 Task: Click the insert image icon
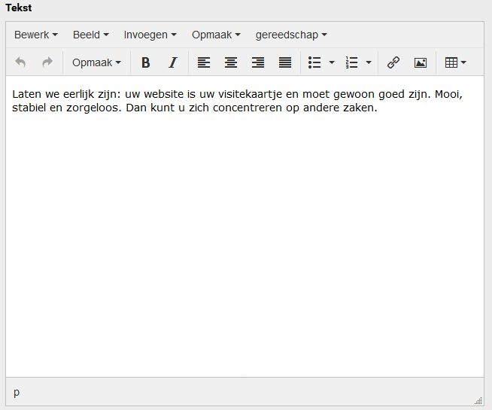(420, 62)
